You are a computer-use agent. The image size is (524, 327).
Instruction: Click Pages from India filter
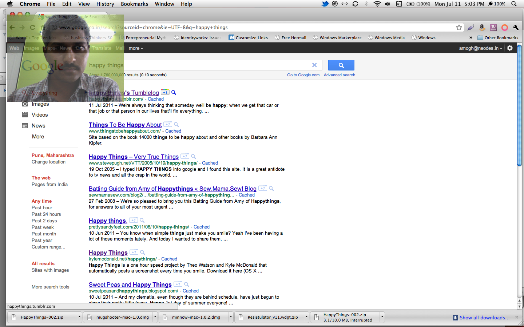coord(49,185)
